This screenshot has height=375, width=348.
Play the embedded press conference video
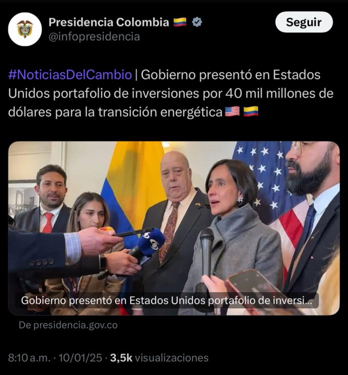[x=174, y=228]
